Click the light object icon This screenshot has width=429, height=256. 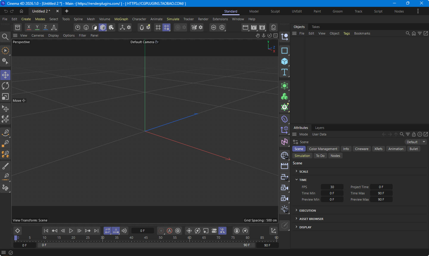(x=285, y=209)
